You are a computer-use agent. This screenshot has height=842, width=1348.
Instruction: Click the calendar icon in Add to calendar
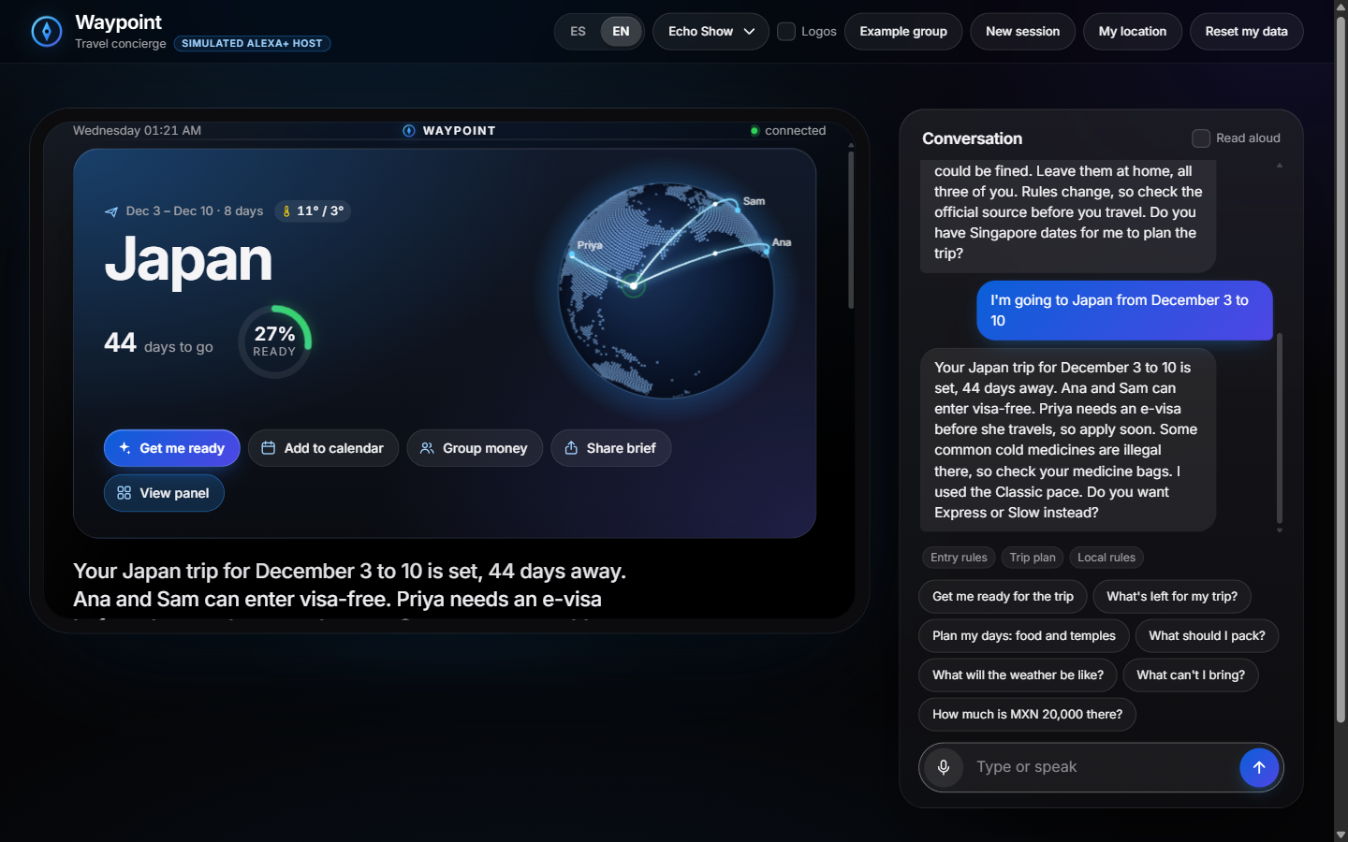pos(268,448)
